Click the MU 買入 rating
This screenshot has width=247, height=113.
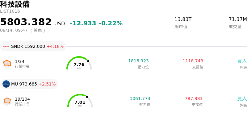pos(242,99)
